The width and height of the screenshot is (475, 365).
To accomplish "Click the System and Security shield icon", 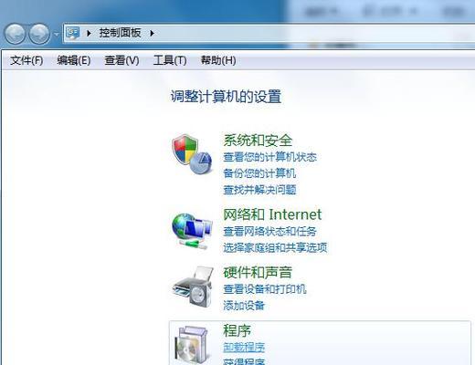I will (x=192, y=154).
